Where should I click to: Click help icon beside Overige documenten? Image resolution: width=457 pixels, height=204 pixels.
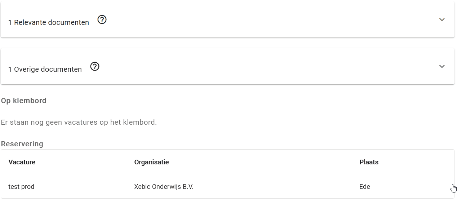(95, 67)
